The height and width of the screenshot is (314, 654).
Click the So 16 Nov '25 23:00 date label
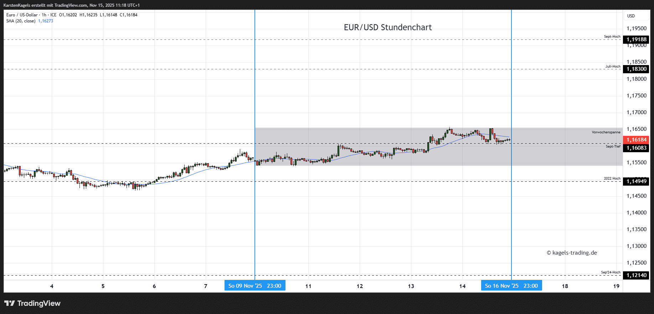[511, 286]
